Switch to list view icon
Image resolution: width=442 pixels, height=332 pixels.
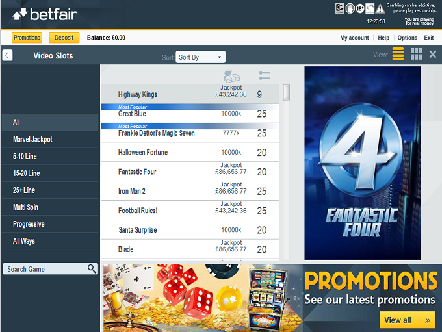coord(398,54)
